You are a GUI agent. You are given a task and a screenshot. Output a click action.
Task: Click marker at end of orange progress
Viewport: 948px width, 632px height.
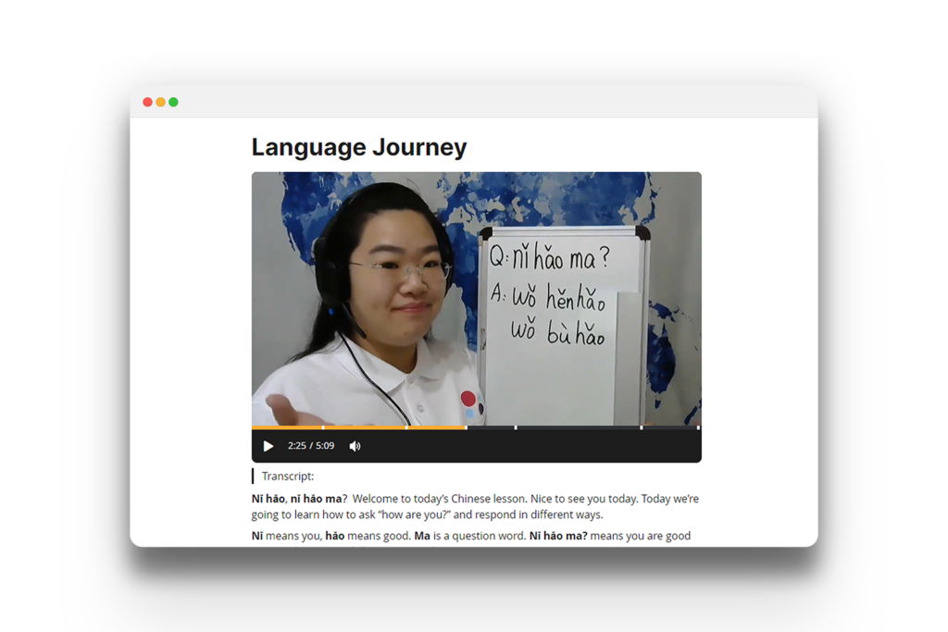point(466,428)
